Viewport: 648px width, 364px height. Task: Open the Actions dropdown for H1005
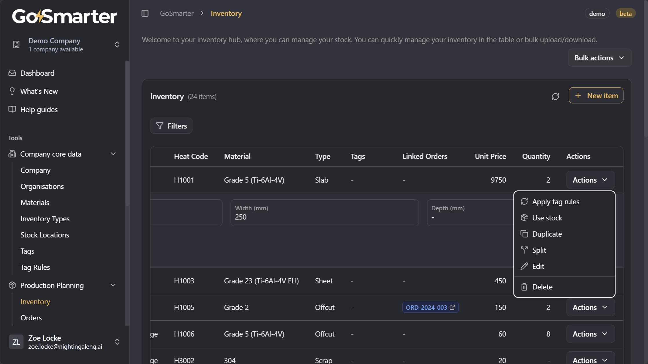(x=590, y=307)
